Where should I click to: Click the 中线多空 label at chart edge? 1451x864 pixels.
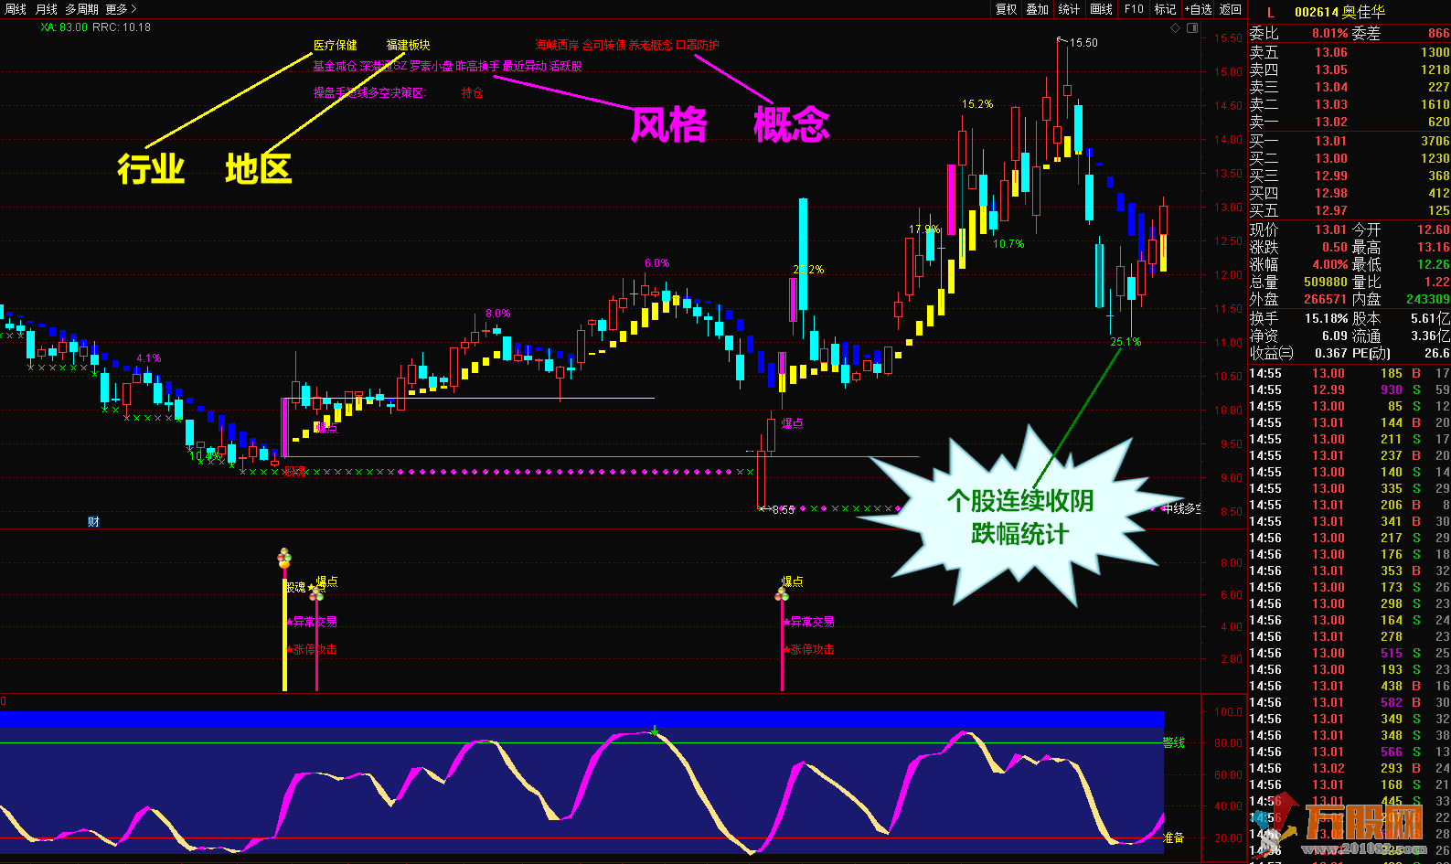tap(1180, 508)
